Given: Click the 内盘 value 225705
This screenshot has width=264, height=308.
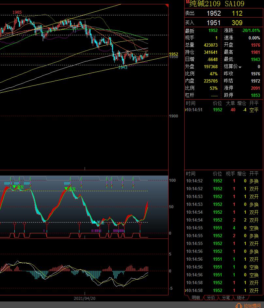Looking at the screenshot, I should pyautogui.click(x=211, y=81).
